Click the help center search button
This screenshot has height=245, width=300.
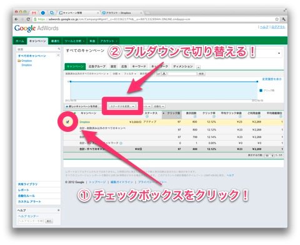(x=49, y=221)
